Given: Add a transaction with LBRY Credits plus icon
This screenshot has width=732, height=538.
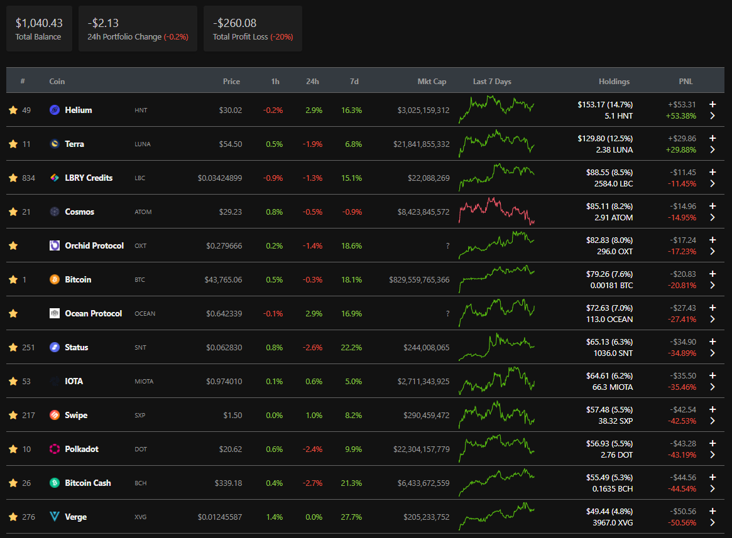Looking at the screenshot, I should point(713,172).
